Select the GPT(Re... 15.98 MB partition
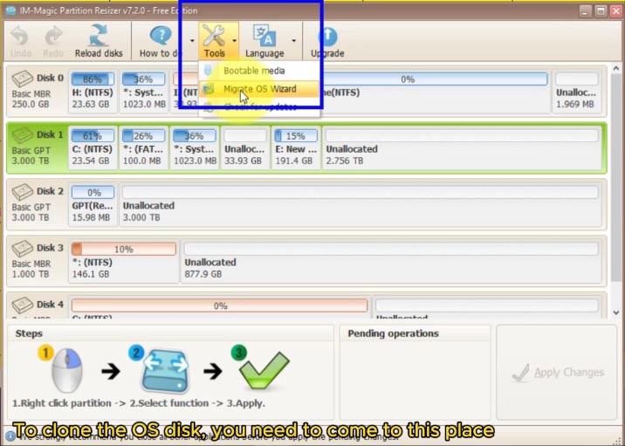Image resolution: width=625 pixels, height=446 pixels. 93,204
